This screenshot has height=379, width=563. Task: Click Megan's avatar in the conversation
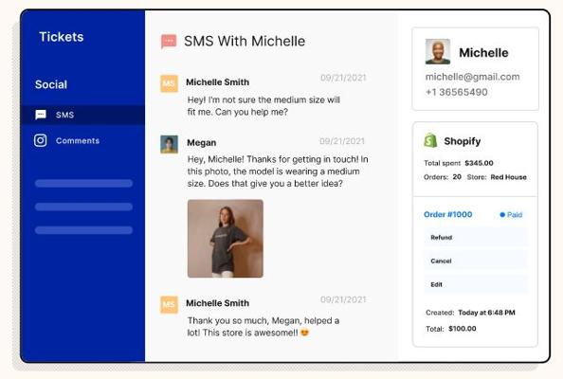[x=169, y=144]
